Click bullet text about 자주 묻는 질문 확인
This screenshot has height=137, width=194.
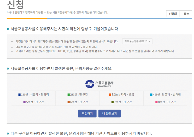[67, 41]
